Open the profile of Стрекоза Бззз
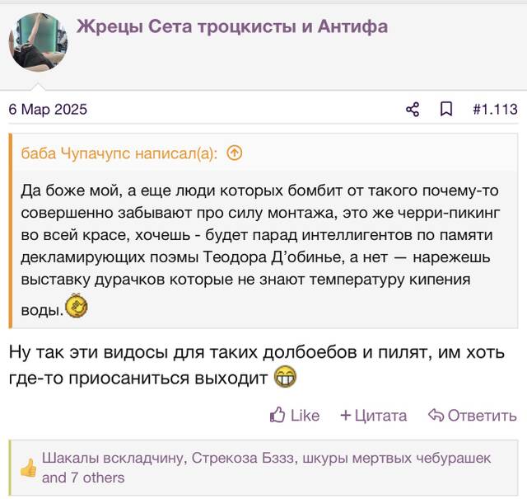The height and width of the screenshot is (499, 527). coord(243,458)
